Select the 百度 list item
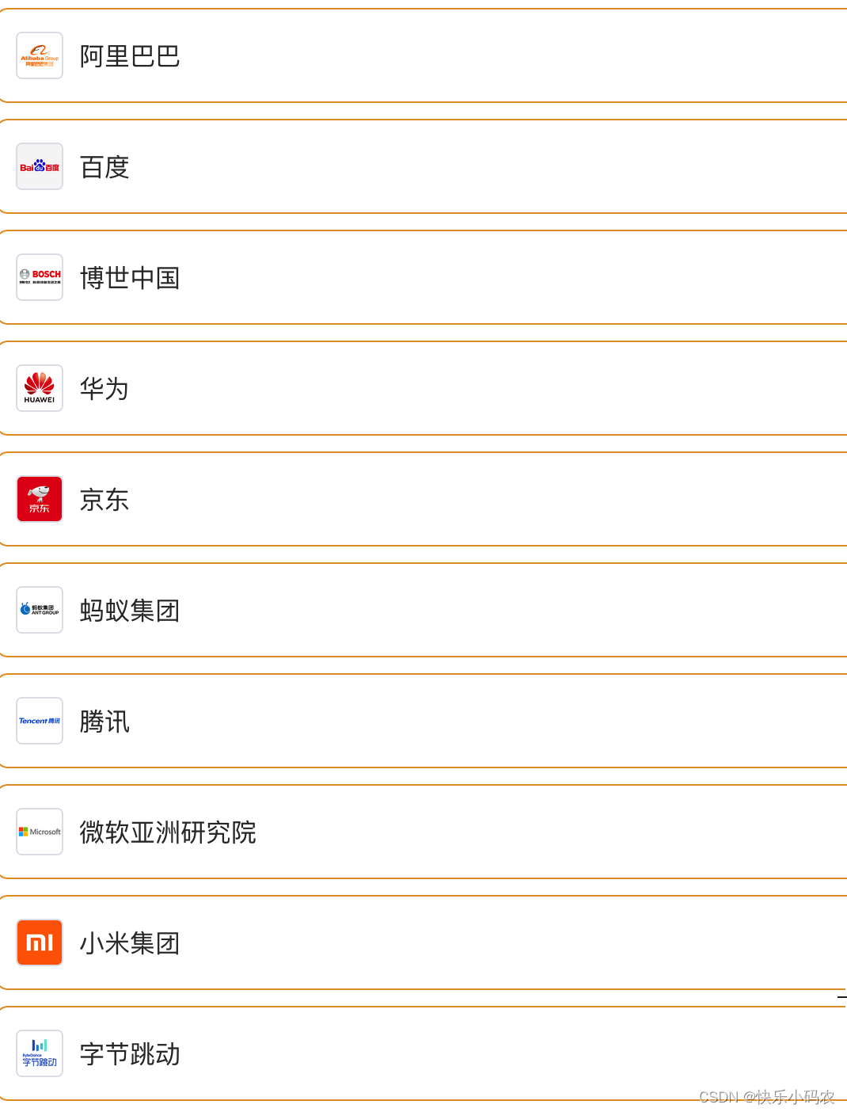The height and width of the screenshot is (1112, 847). pos(424,166)
